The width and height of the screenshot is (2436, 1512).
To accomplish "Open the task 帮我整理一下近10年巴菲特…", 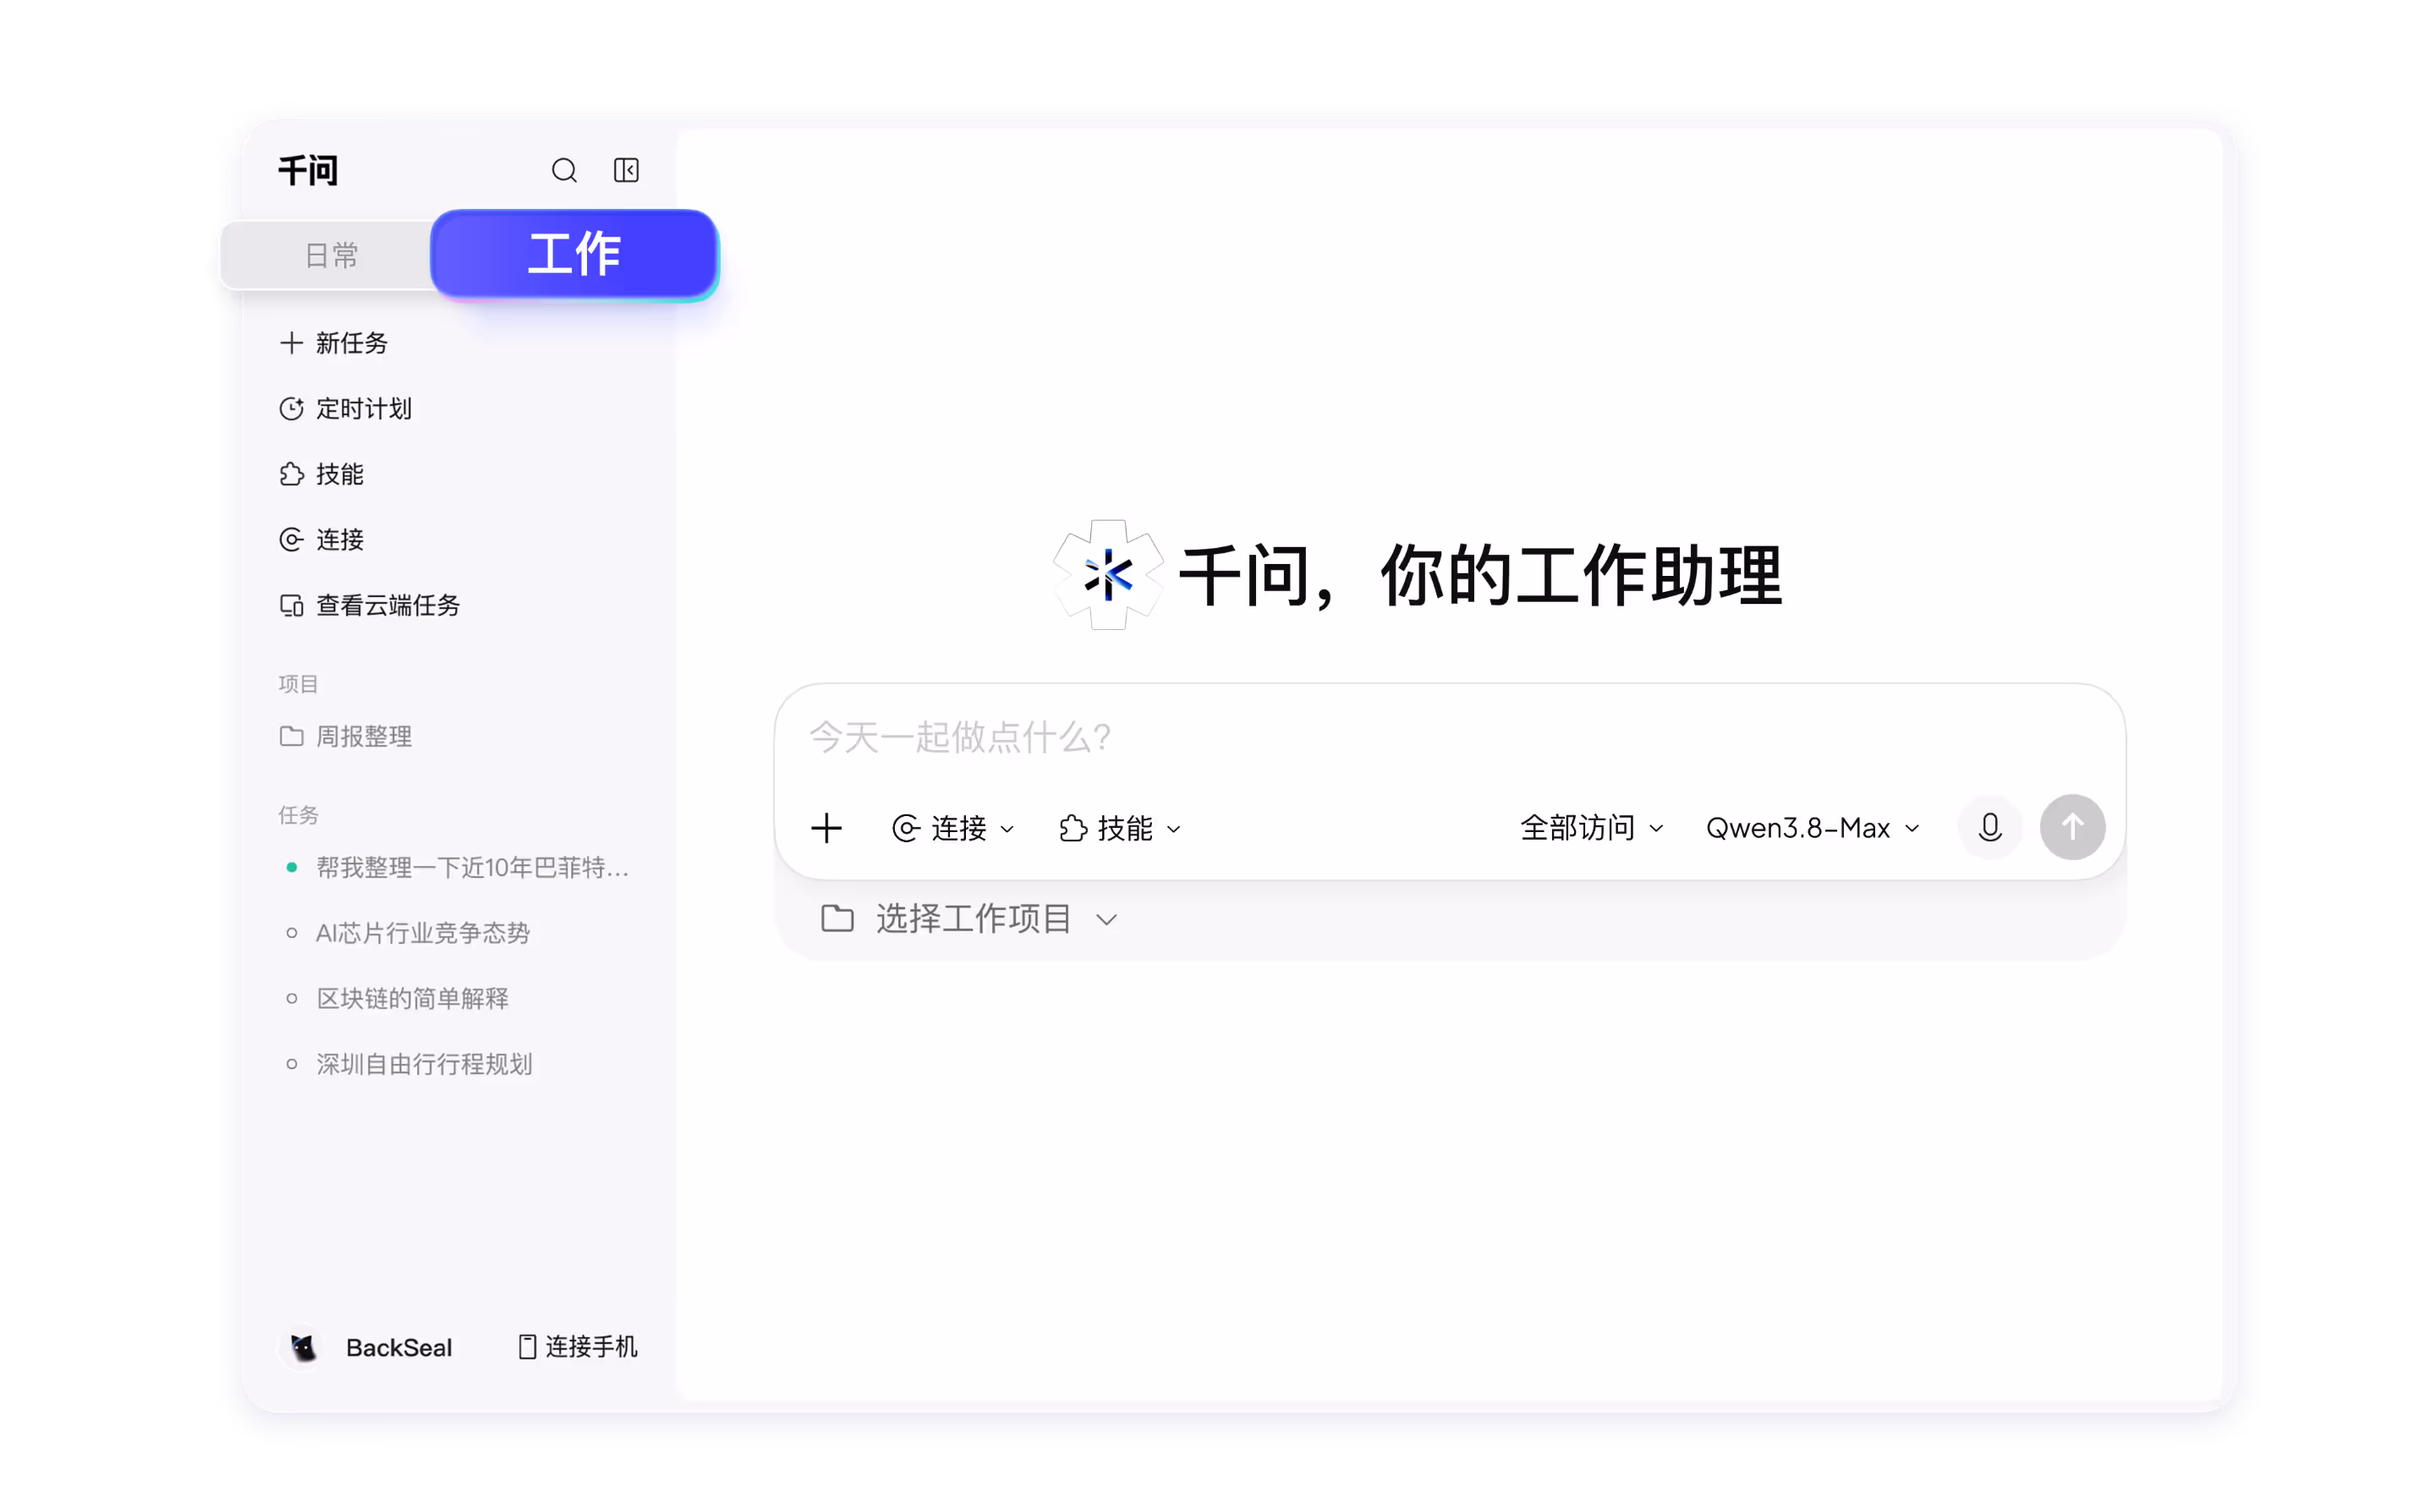I will (458, 868).
